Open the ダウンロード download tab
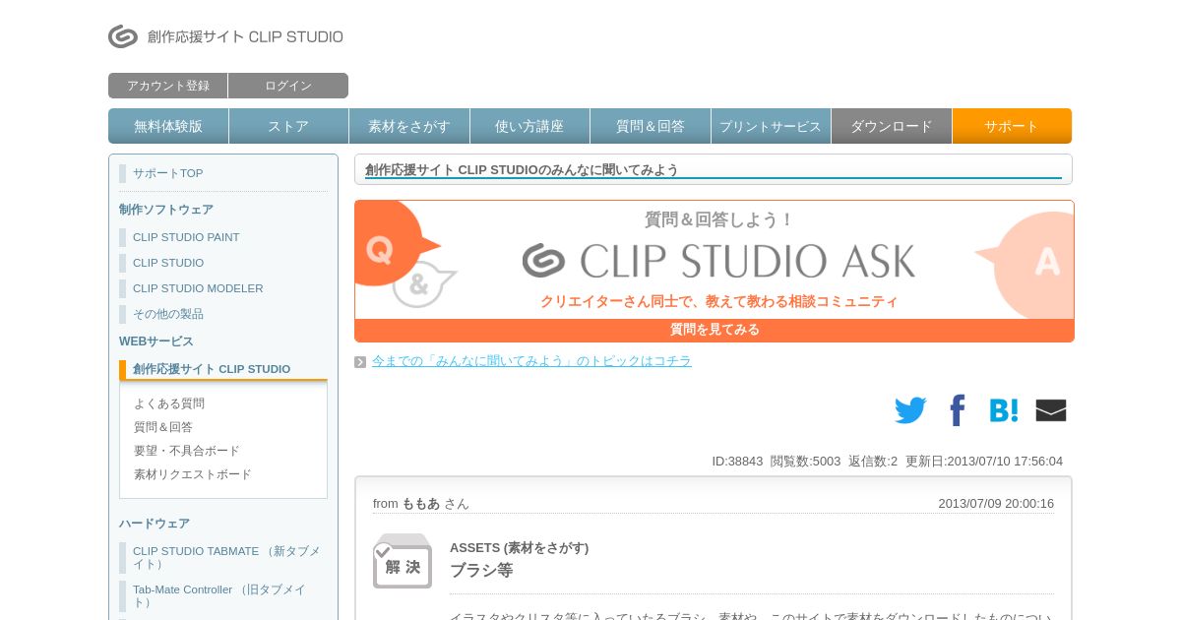Image resolution: width=1181 pixels, height=620 pixels. coord(892,126)
